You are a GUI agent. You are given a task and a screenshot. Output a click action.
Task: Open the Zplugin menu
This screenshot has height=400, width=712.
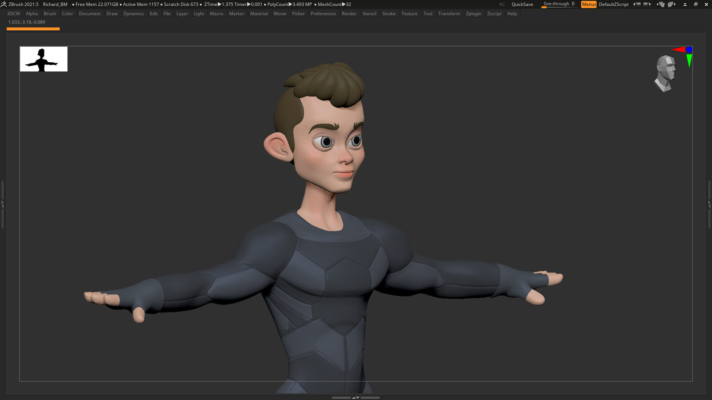click(x=473, y=14)
